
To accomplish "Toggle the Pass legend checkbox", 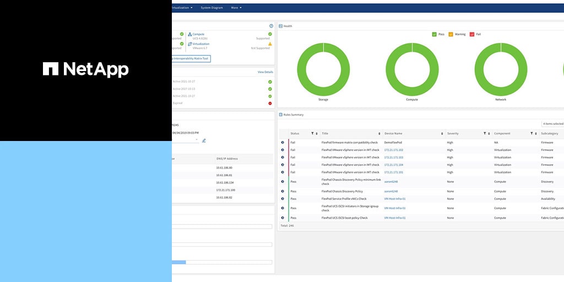I will pos(435,34).
